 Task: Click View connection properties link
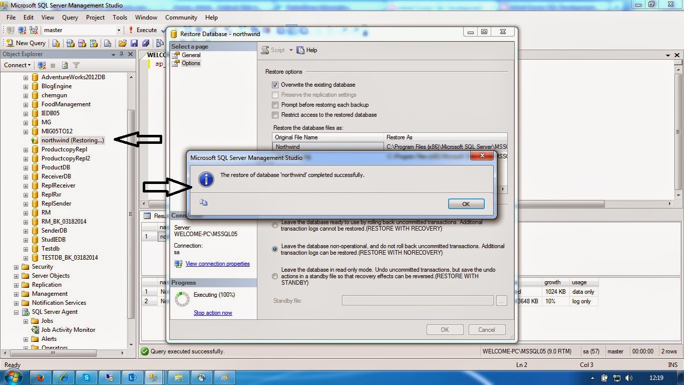[217, 264]
